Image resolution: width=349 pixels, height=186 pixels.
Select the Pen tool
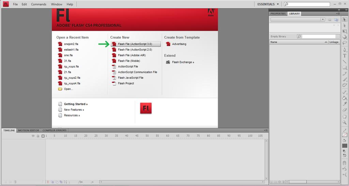coord(345,50)
